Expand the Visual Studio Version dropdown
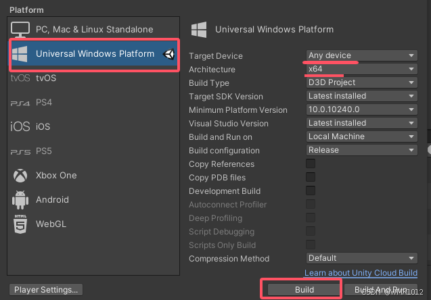The width and height of the screenshot is (431, 300). [362, 123]
